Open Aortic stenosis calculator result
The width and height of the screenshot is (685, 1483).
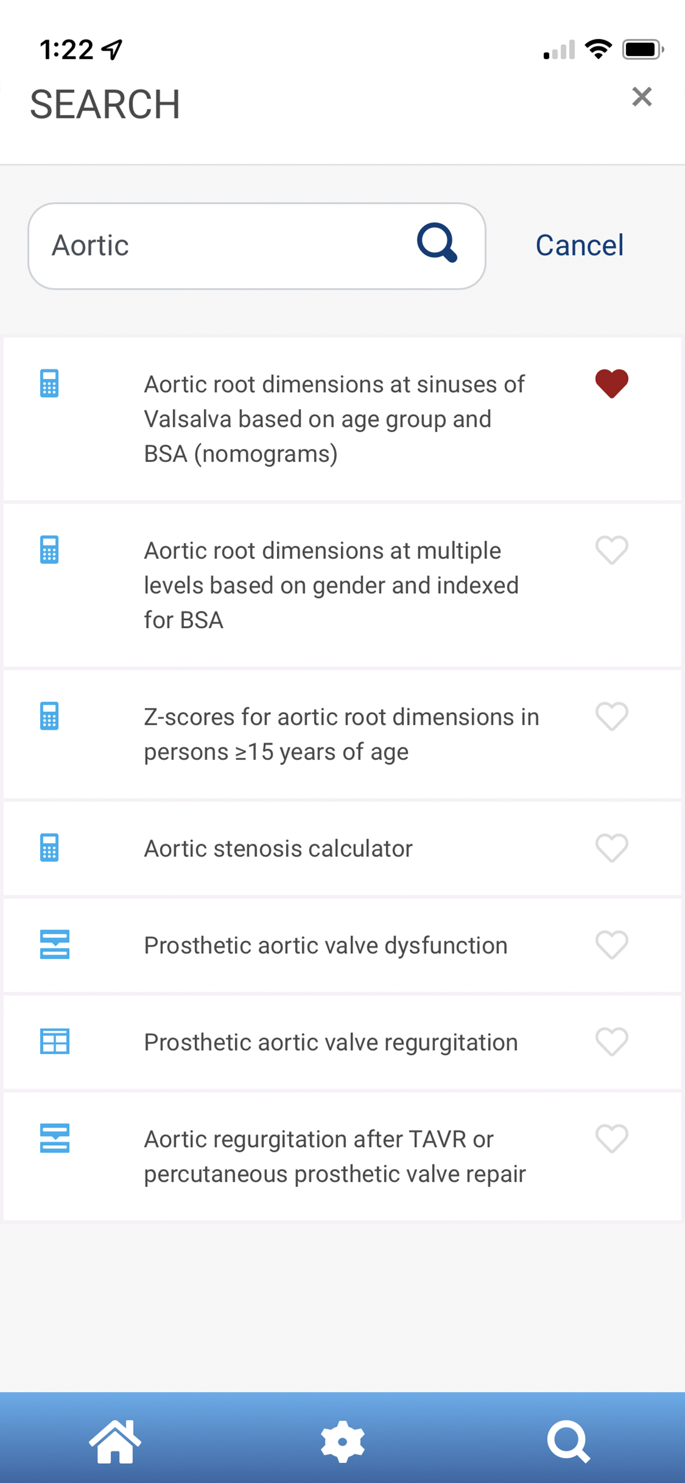pos(342,849)
